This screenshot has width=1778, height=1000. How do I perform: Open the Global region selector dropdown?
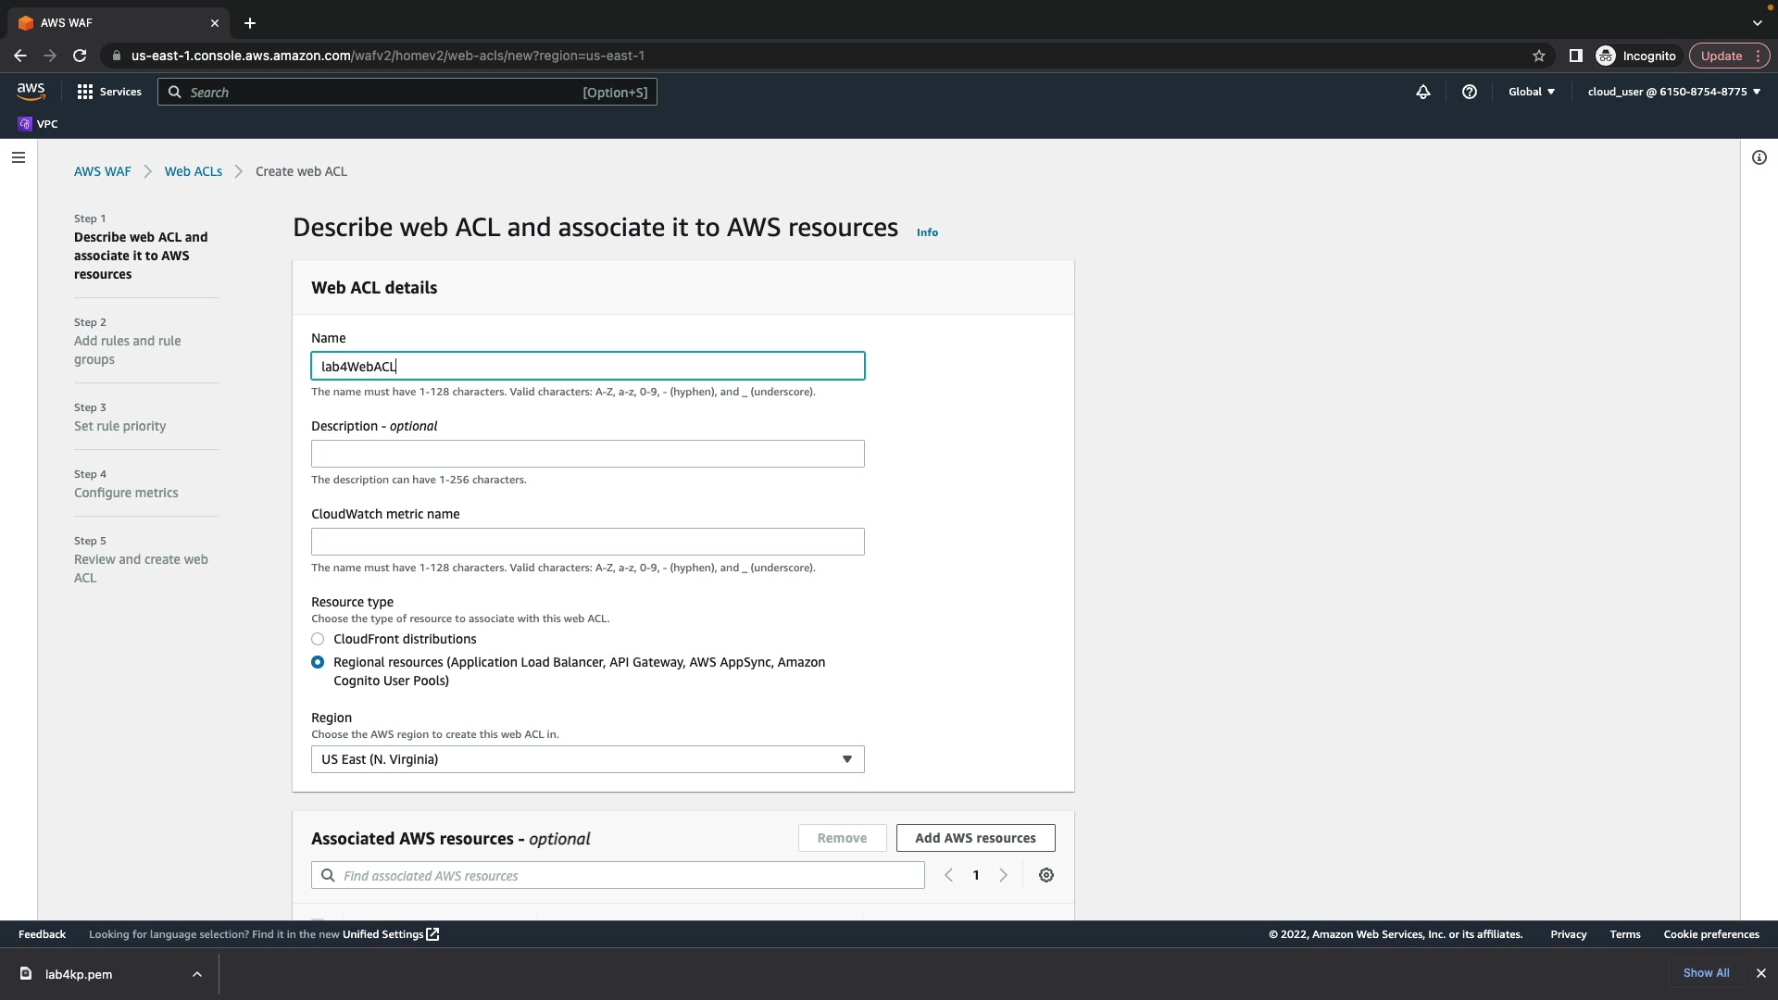point(1532,92)
